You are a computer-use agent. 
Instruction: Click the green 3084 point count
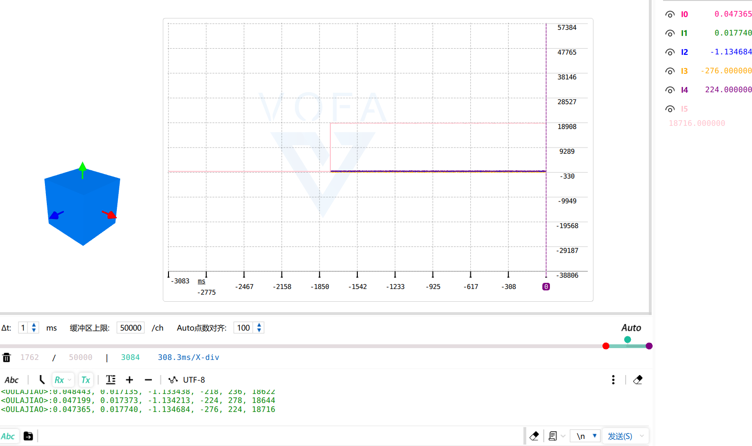click(x=130, y=358)
